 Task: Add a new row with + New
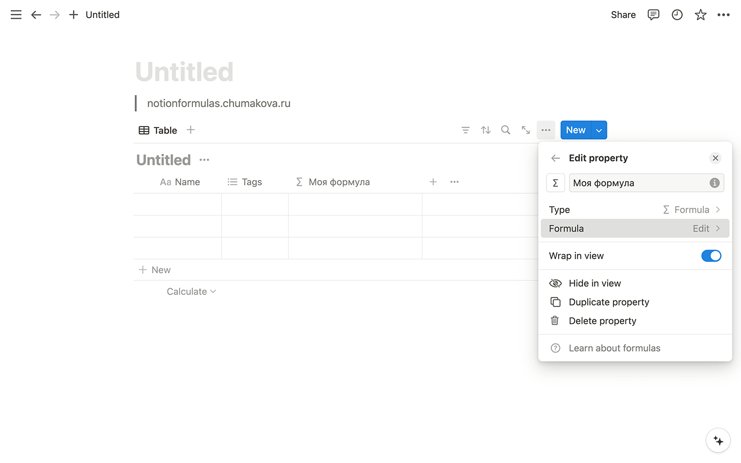(x=154, y=270)
